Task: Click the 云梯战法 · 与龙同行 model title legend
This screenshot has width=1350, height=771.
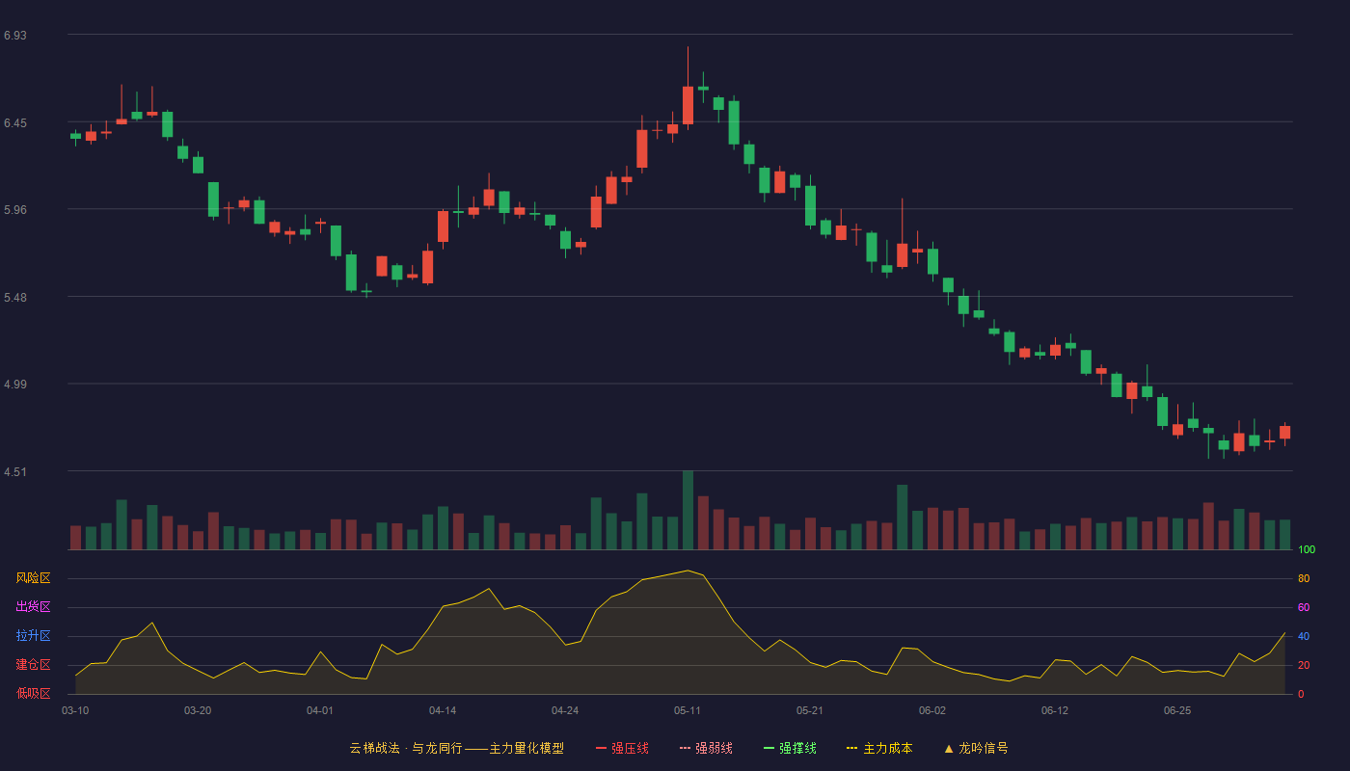Action: [x=457, y=748]
